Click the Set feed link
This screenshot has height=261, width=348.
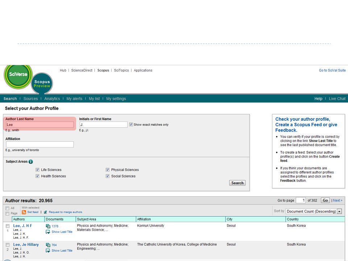pos(33,212)
